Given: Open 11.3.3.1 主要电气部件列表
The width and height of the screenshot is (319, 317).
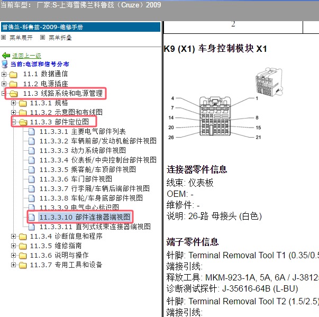Looking at the screenshot, I should (83, 132).
